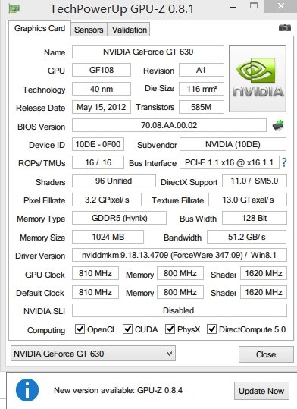Click the BIOS Version field
Viewport: 297px width, 409px height.
(x=169, y=125)
